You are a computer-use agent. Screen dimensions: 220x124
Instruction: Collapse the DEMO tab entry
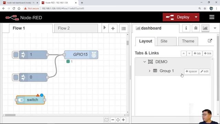click(x=144, y=62)
